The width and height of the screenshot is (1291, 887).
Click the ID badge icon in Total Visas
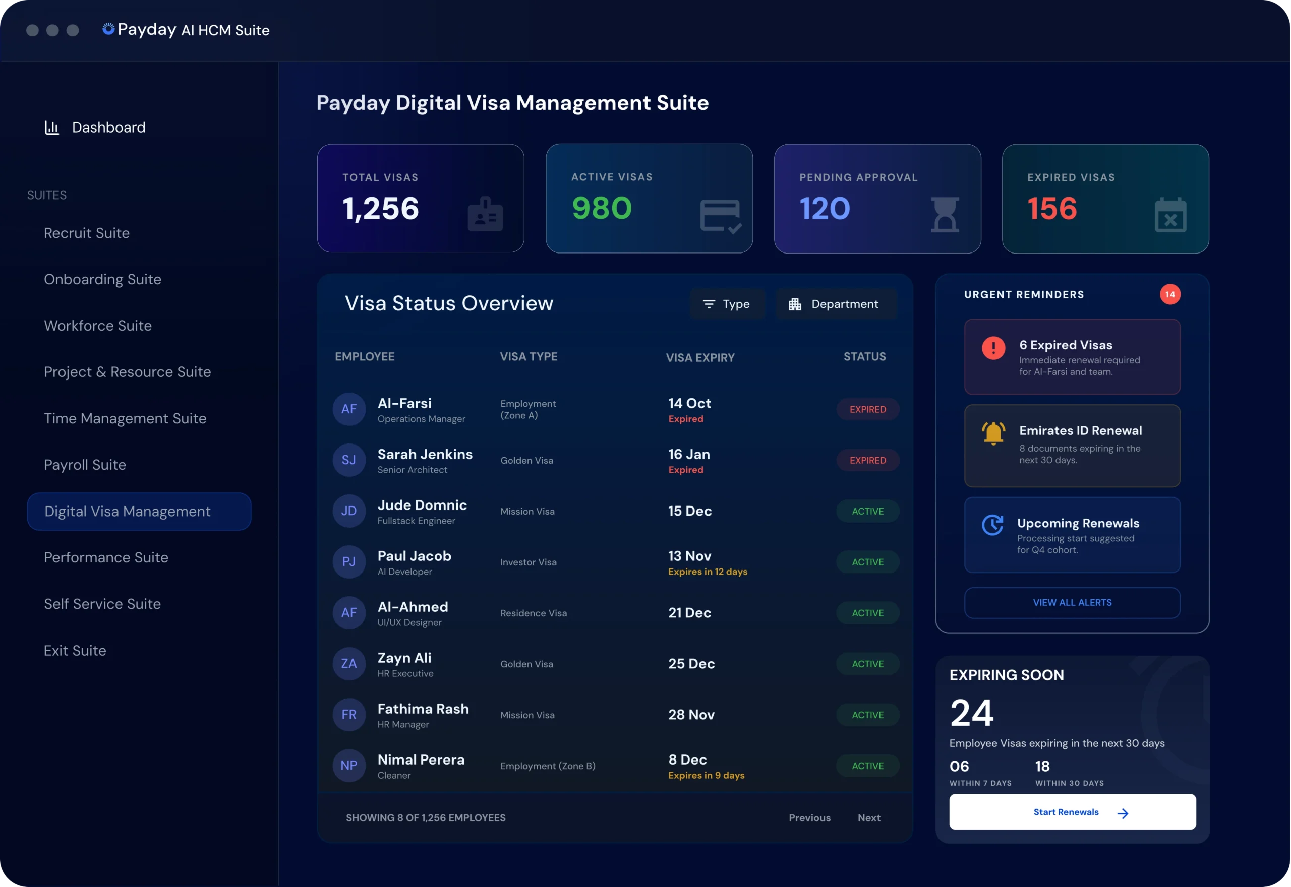click(x=485, y=214)
